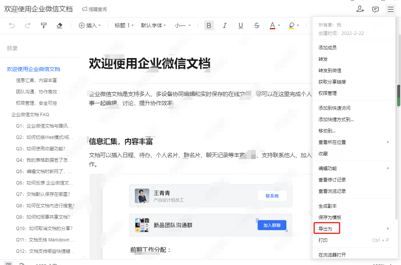
Task: Open the 标题 1 heading style dropdown
Action: click(122, 25)
